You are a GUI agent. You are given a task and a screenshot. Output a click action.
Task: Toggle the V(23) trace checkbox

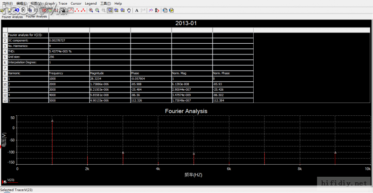pos(5,182)
